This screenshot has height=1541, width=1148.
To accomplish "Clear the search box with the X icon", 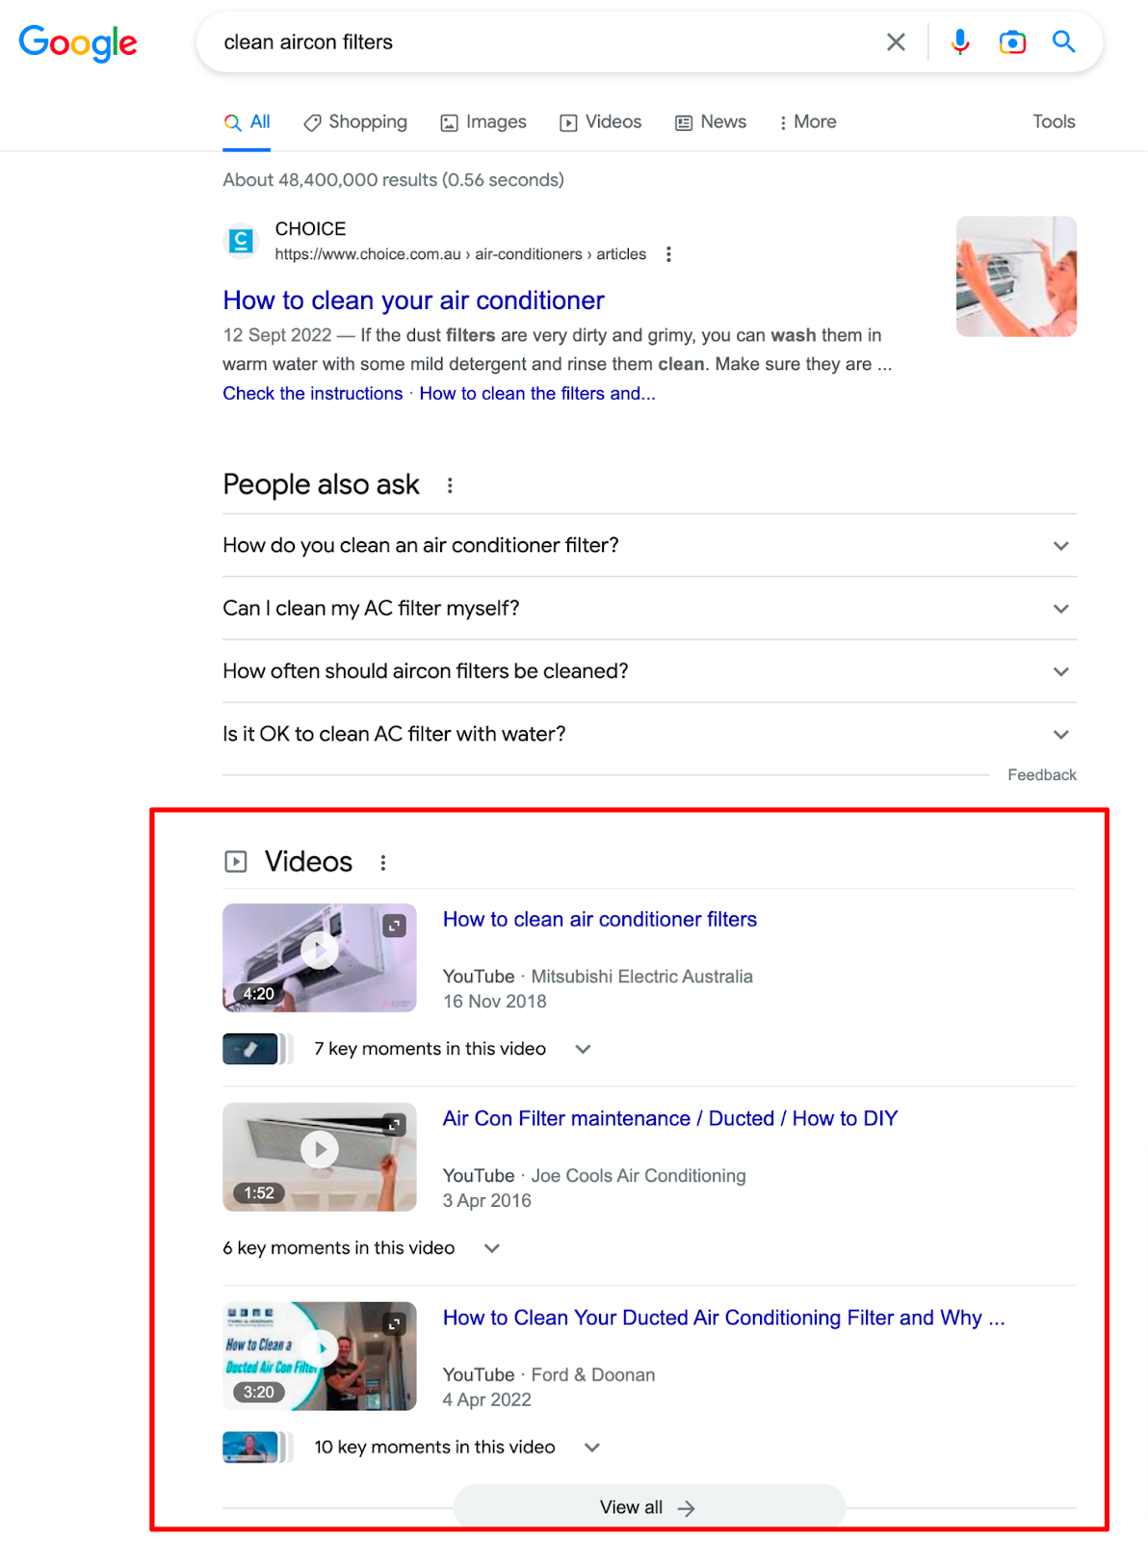I will pyautogui.click(x=896, y=42).
